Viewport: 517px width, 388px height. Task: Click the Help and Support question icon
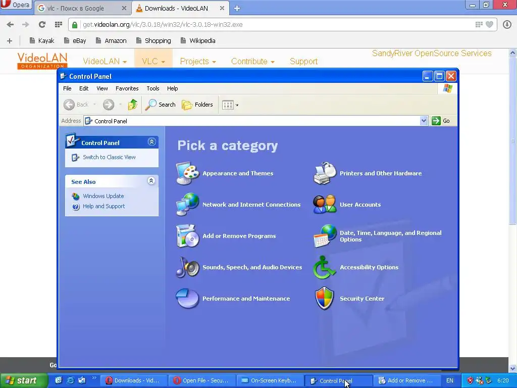click(x=76, y=207)
